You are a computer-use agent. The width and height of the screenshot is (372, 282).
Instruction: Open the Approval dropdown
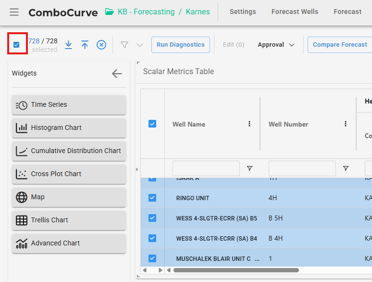pos(276,45)
